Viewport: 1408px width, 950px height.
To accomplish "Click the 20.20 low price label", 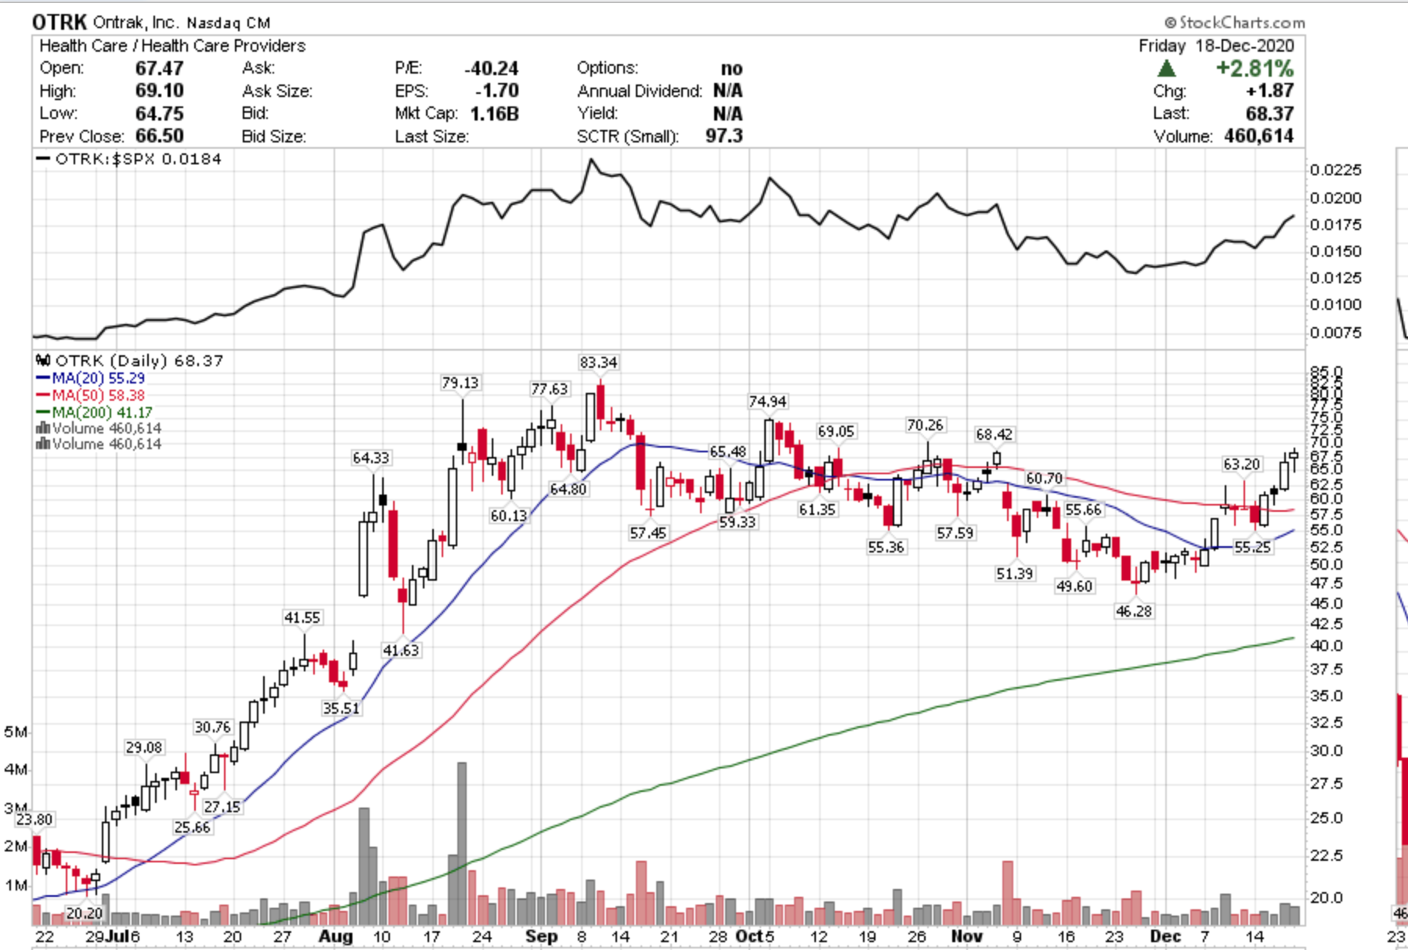I will point(84,912).
